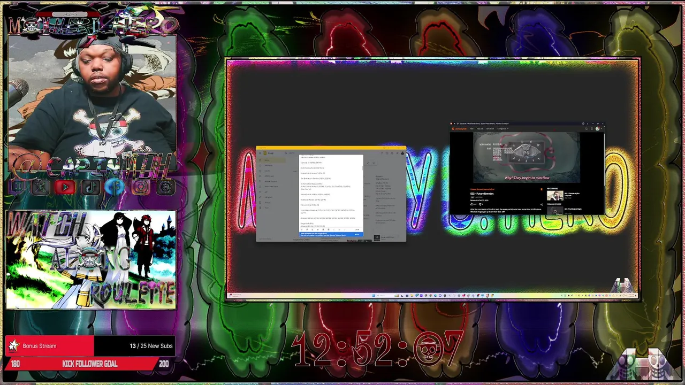Open Simulcast in Crunchyroll navigation
The image size is (685, 385).
click(x=490, y=129)
